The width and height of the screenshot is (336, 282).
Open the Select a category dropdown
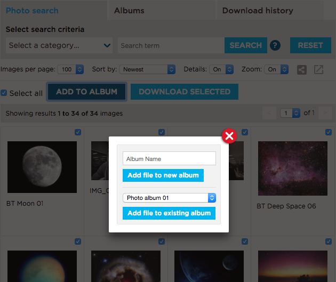[60, 46]
